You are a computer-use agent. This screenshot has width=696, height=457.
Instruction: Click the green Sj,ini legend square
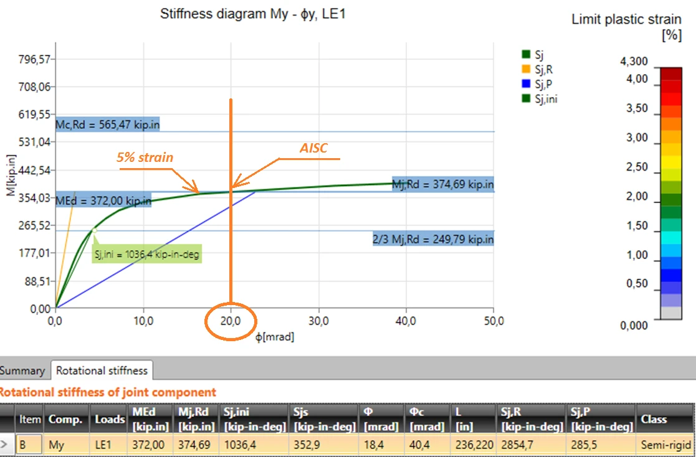[x=526, y=98]
